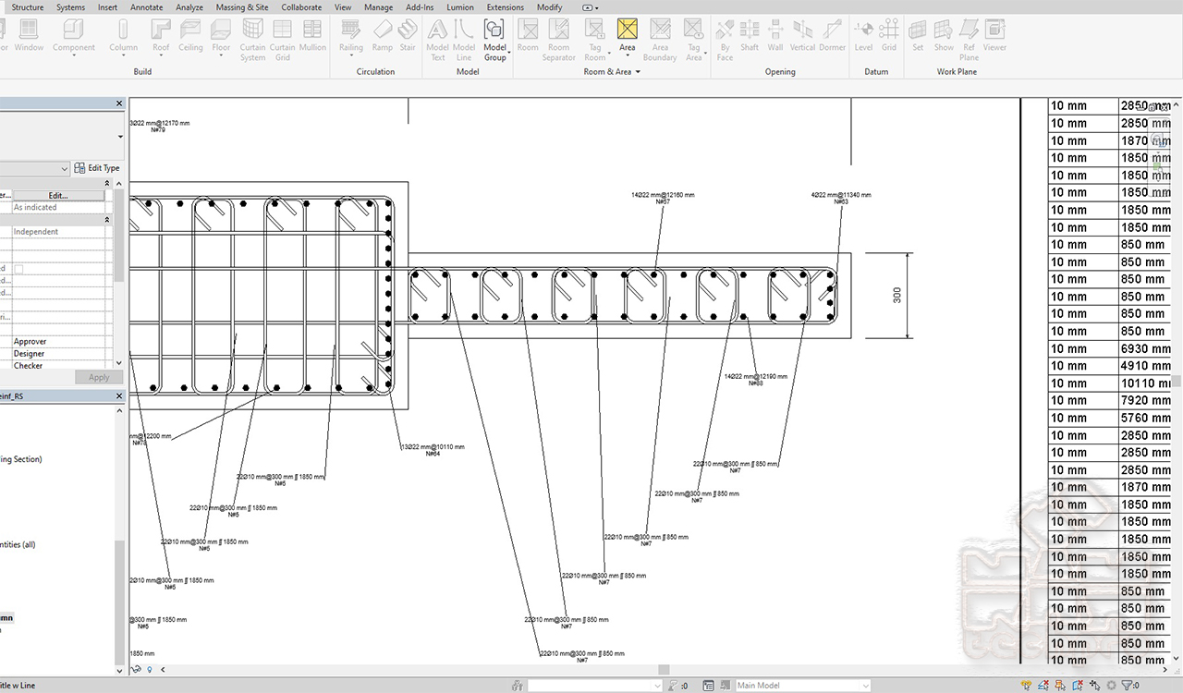Click the Tag Area tool
Screen dimensions: 1183x693
tap(693, 41)
